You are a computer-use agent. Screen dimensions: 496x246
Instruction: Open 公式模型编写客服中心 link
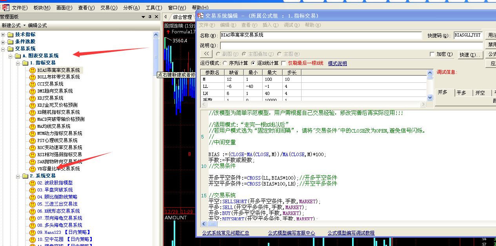[x=291, y=233]
